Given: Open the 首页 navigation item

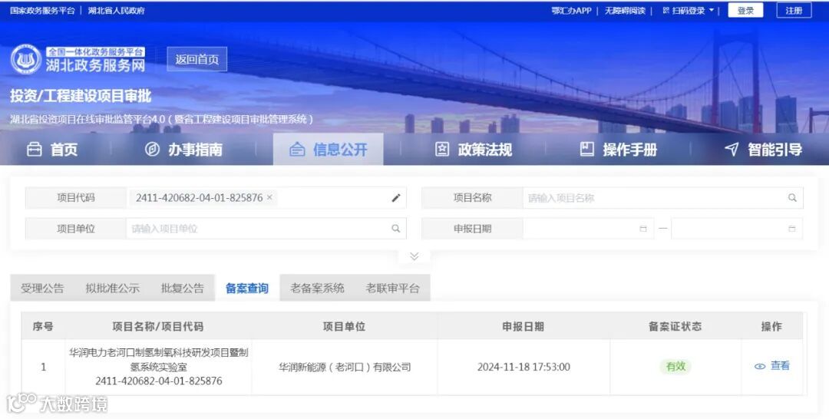Looking at the screenshot, I should [52, 150].
